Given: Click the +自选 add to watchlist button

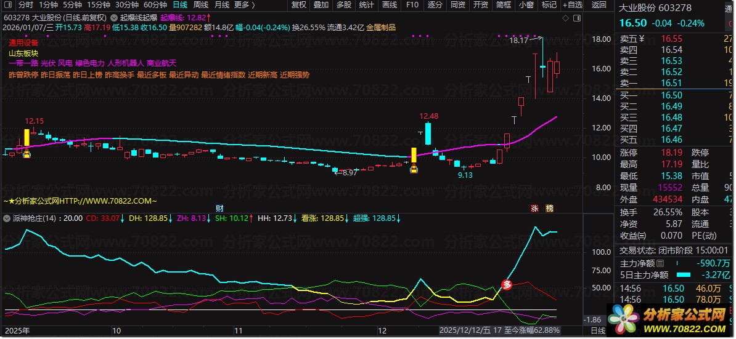Looking at the screenshot, I should [571, 5].
